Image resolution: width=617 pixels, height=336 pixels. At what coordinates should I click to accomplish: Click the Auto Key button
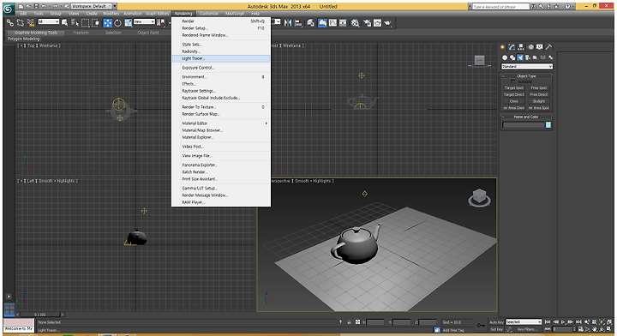click(x=496, y=322)
